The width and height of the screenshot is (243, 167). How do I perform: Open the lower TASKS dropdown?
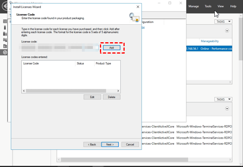(223, 99)
